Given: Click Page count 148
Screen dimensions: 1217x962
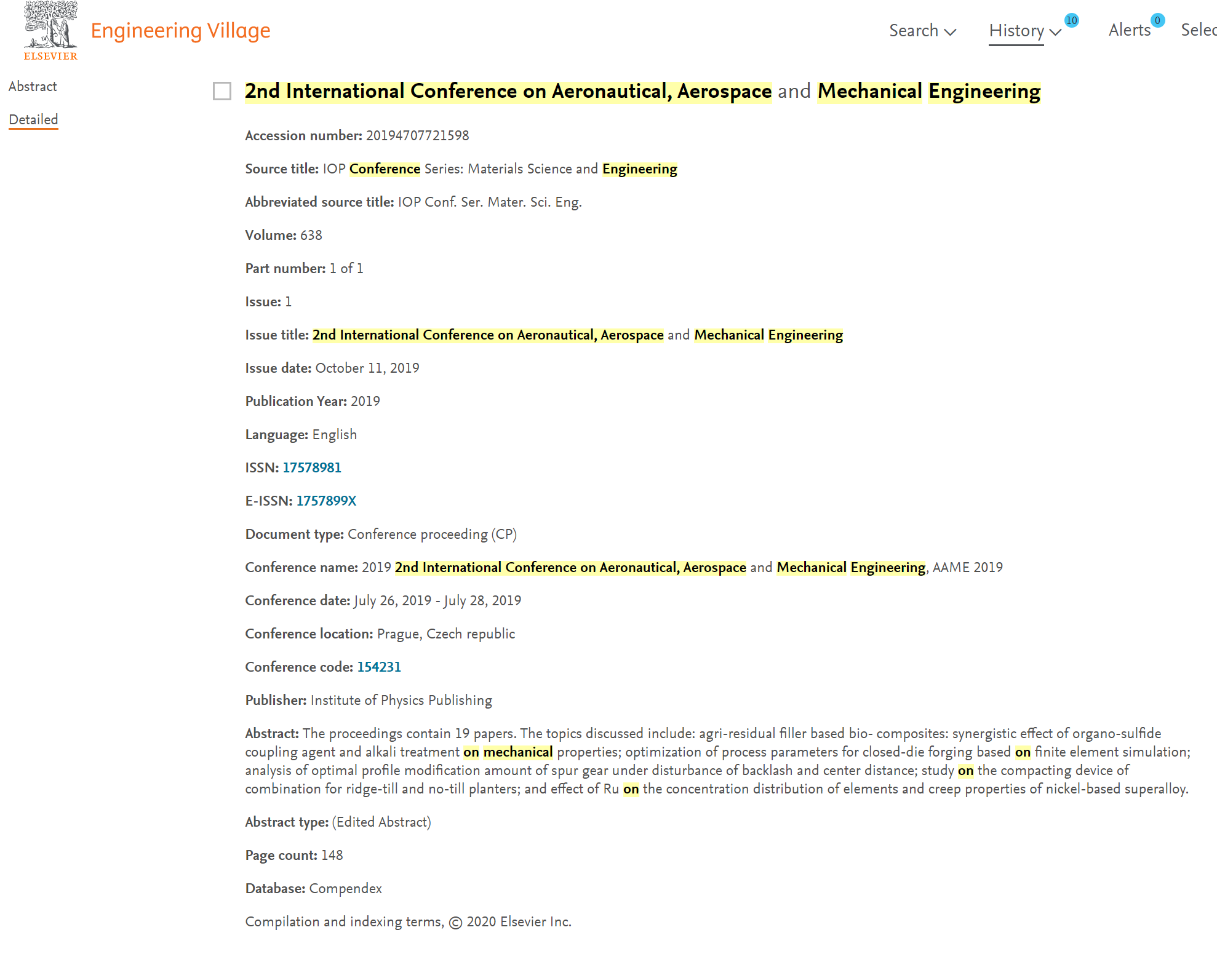Looking at the screenshot, I should coord(332,855).
